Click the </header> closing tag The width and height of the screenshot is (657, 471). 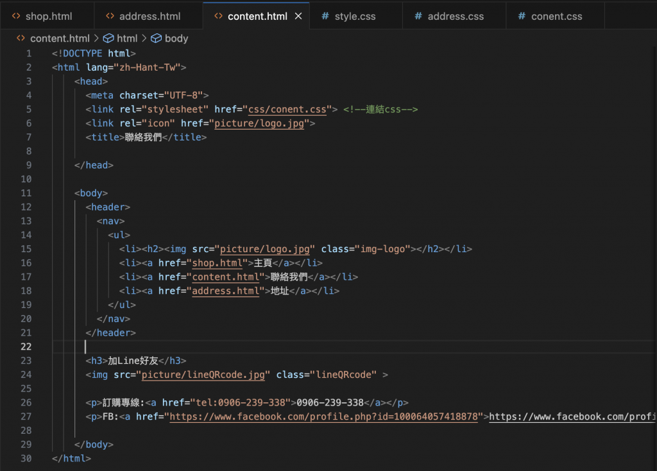[x=110, y=333]
